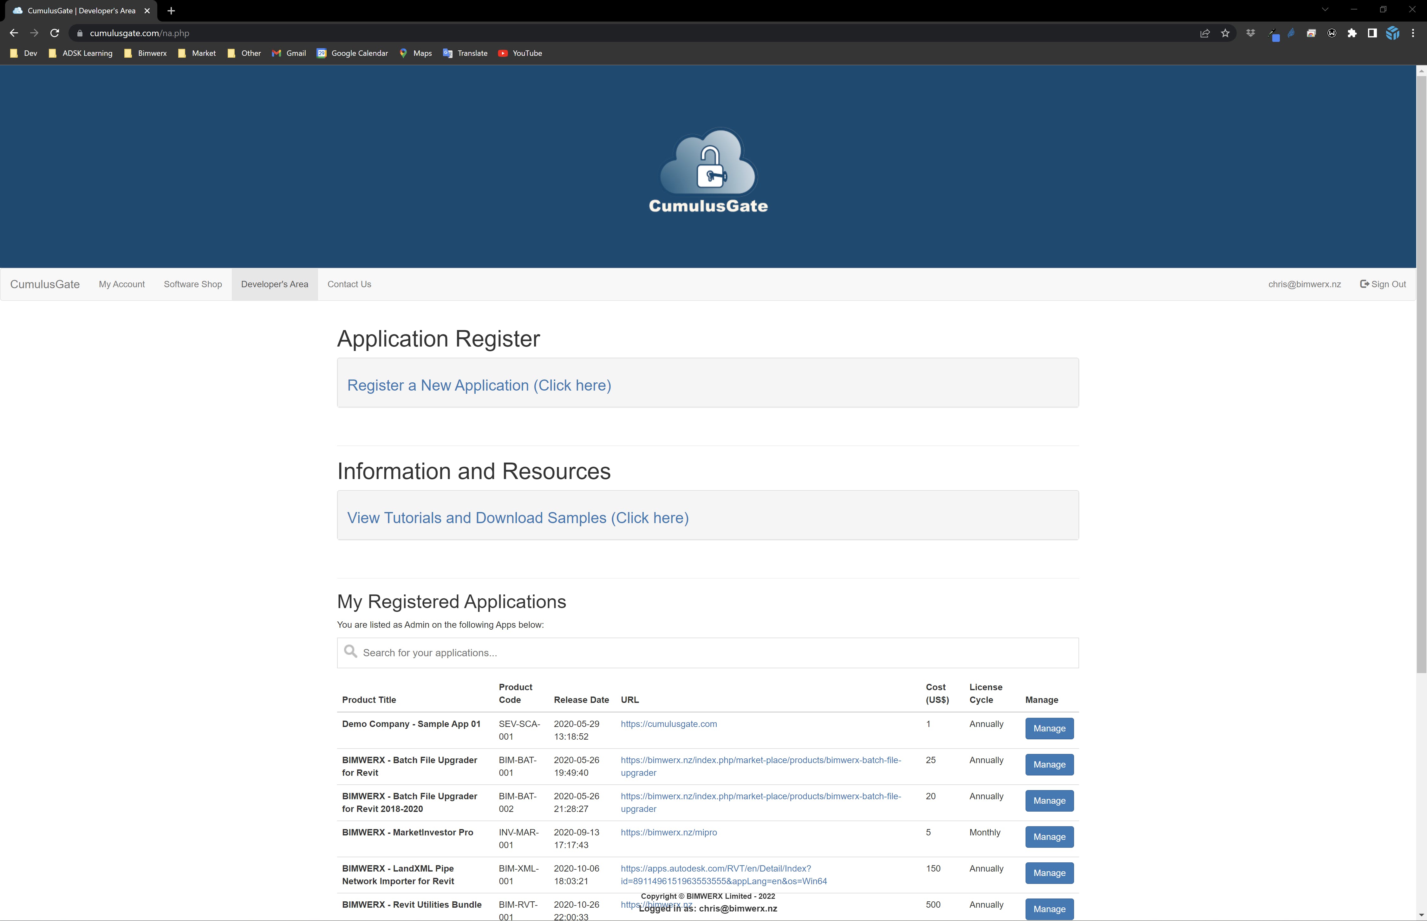Manage LandXML Pipe Network Importer
1427x921 pixels.
1049,872
